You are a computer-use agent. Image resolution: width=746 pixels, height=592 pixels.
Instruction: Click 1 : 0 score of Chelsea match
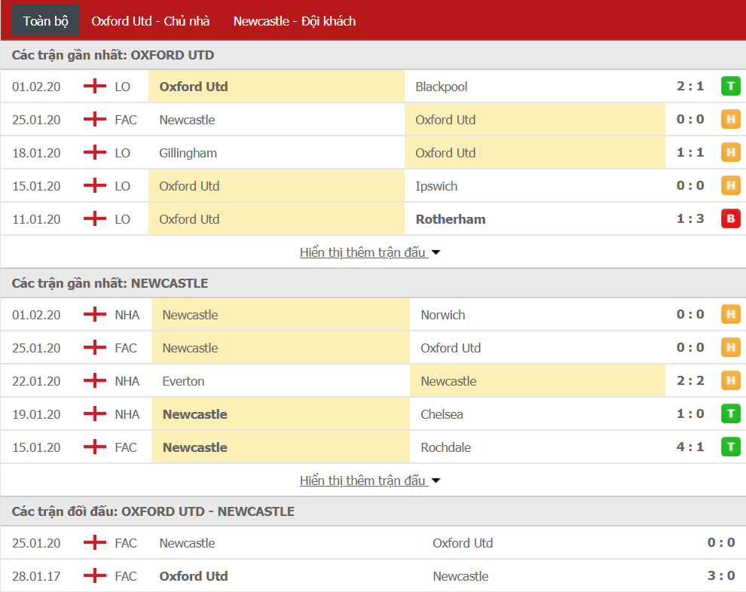pos(690,413)
